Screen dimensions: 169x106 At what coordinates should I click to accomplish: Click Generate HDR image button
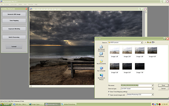coord(14,14)
